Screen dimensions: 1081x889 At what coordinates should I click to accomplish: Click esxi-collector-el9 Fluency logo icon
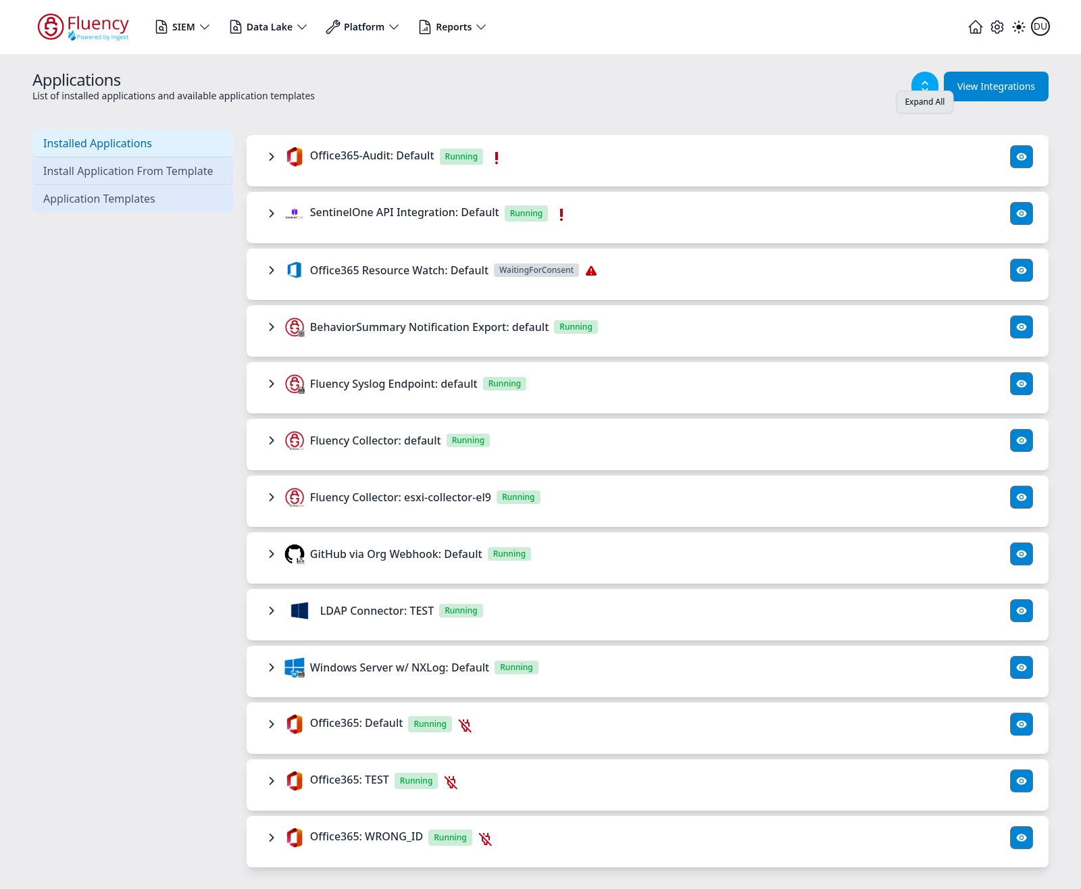coord(295,497)
